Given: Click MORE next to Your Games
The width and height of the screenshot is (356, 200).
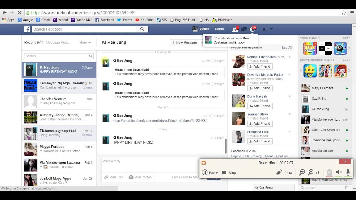Looking at the screenshot, I should tap(347, 38).
